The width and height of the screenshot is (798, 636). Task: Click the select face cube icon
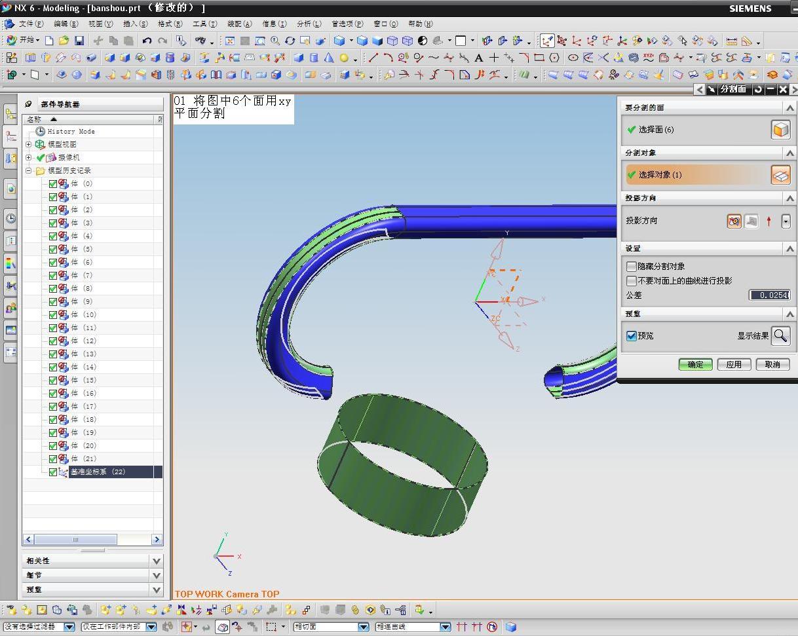coord(780,130)
